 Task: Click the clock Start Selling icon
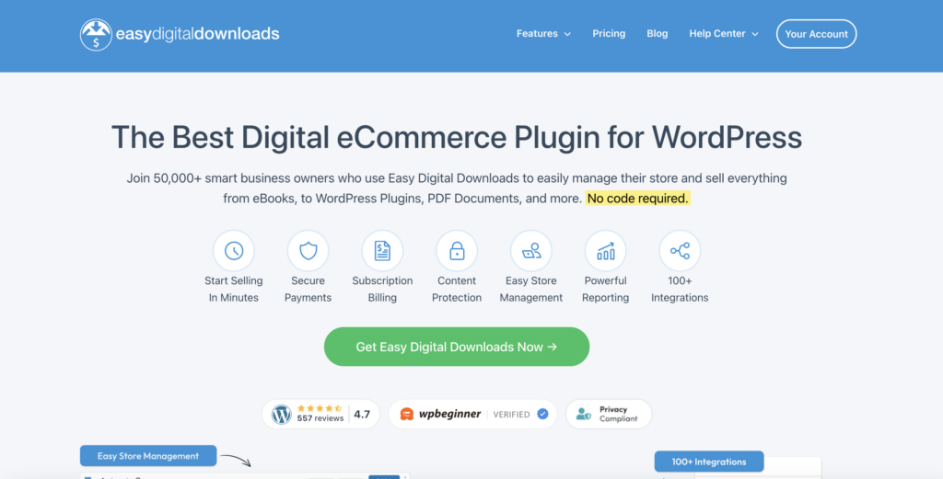pos(233,251)
